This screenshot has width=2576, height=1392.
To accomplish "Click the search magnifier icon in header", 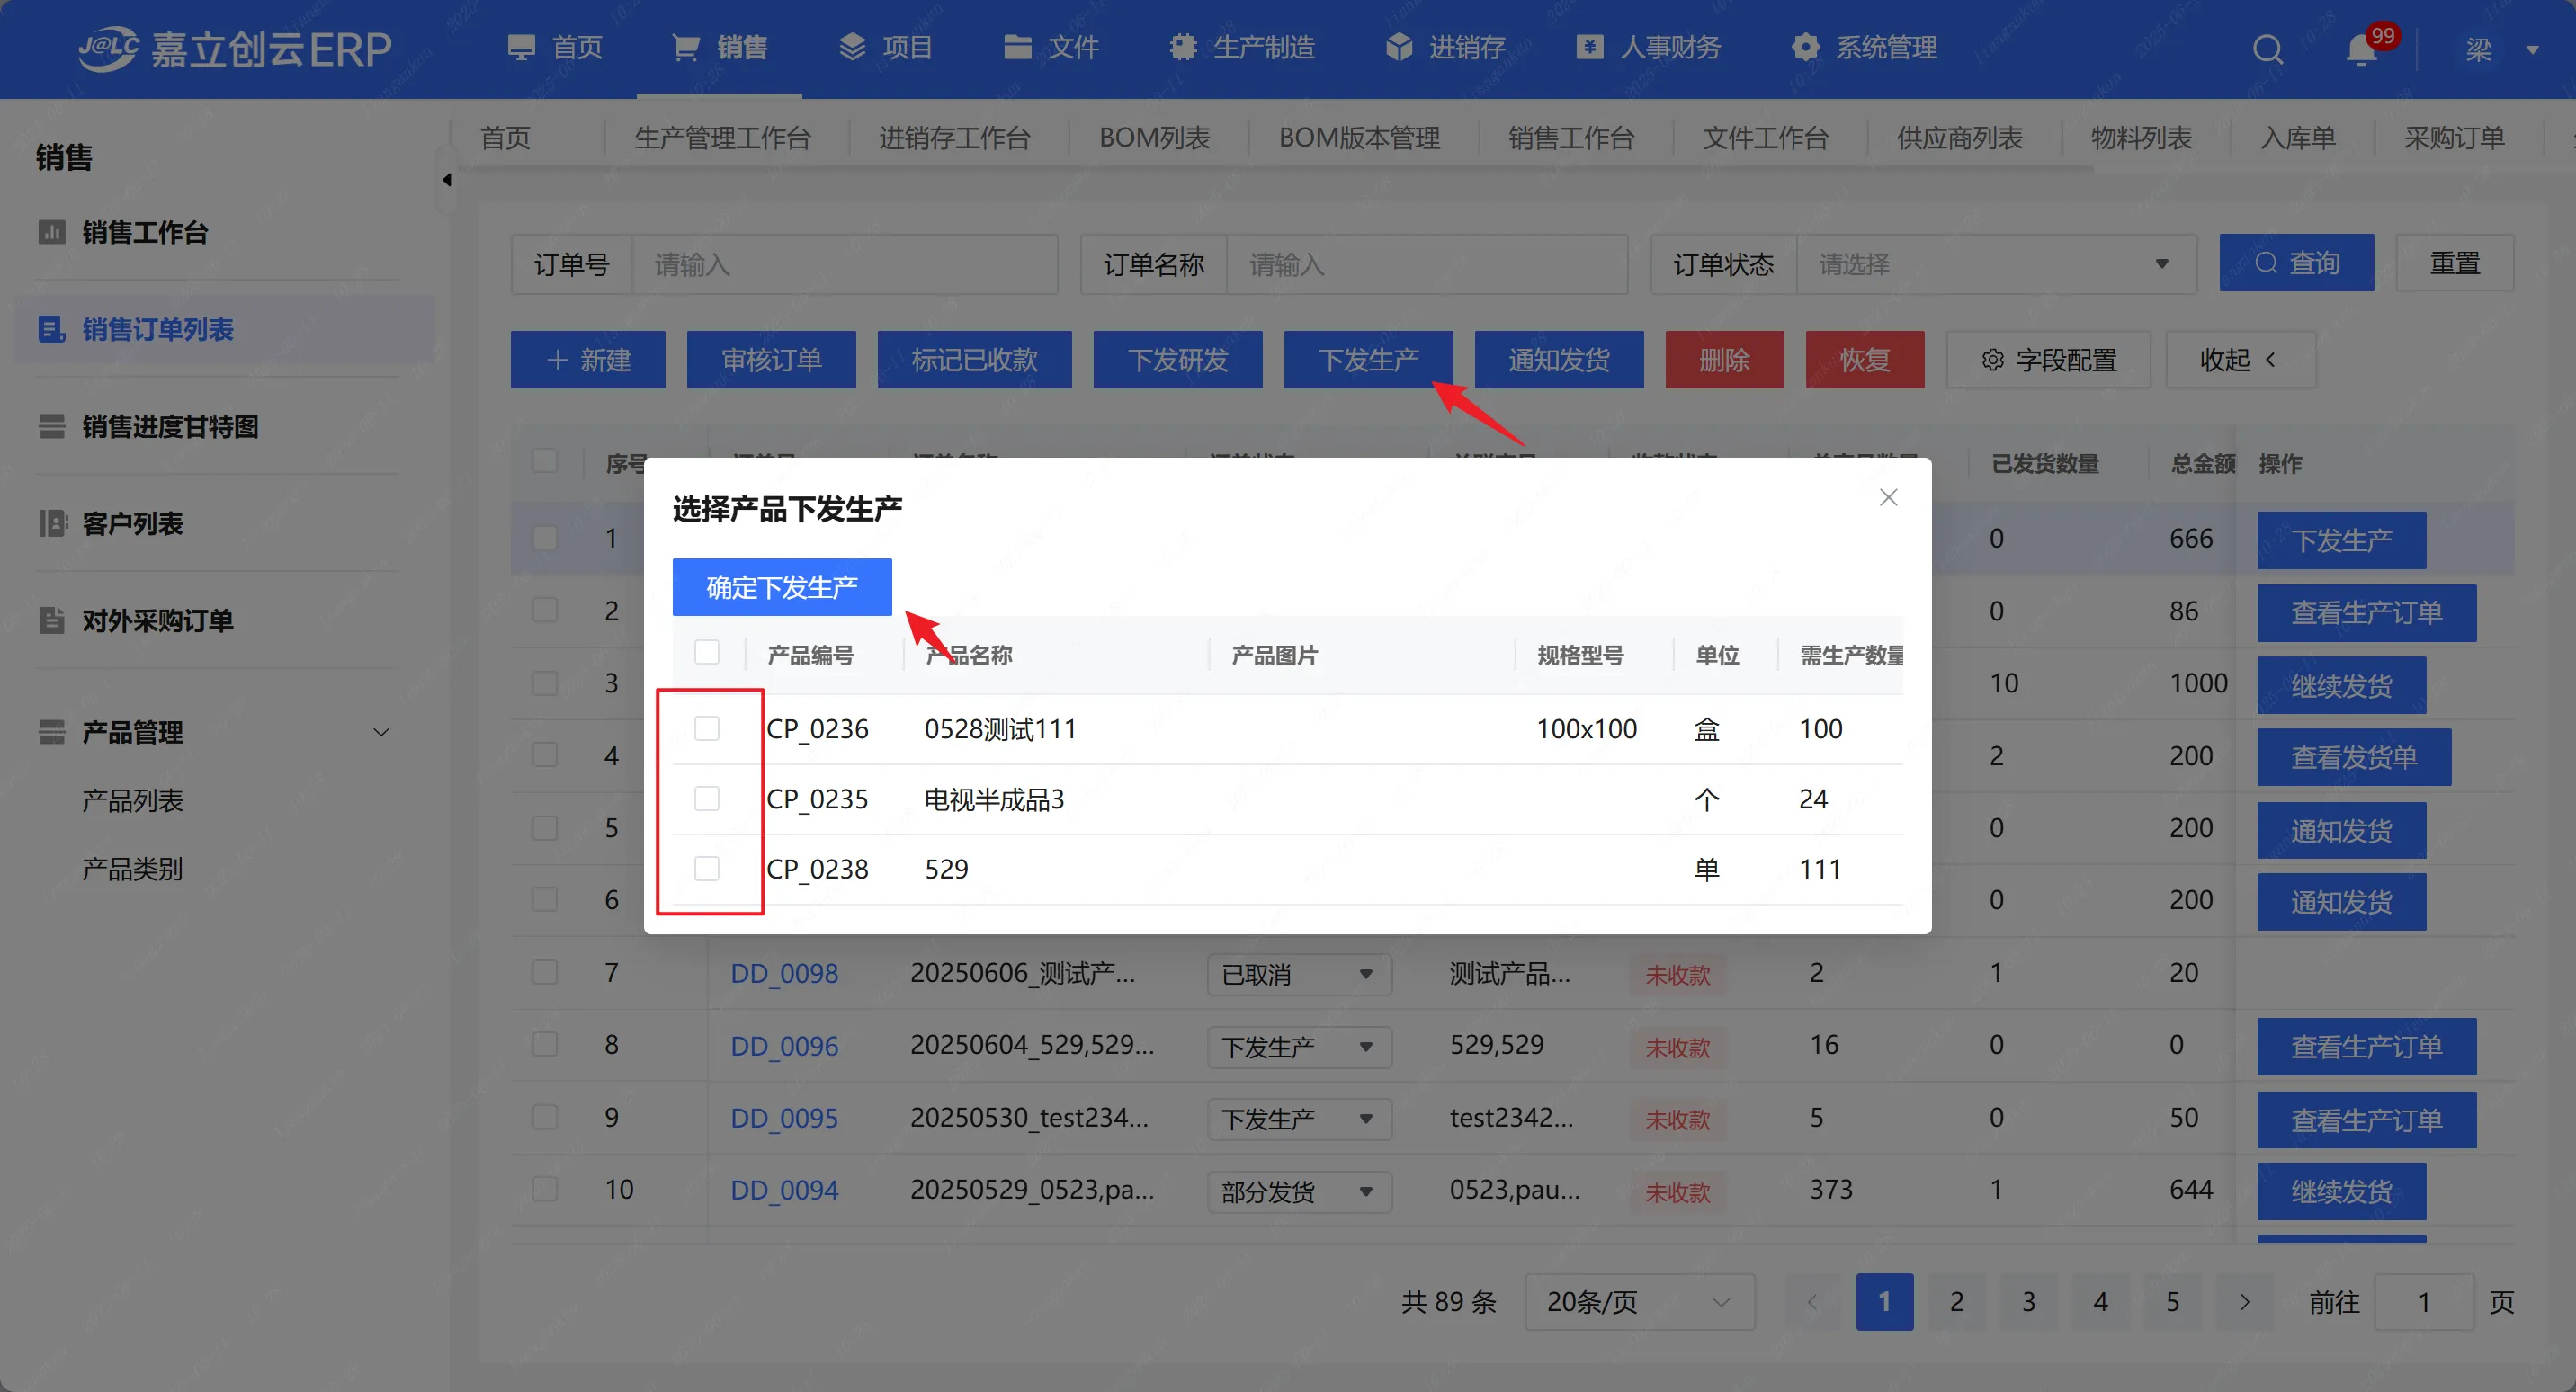I will (2267, 48).
